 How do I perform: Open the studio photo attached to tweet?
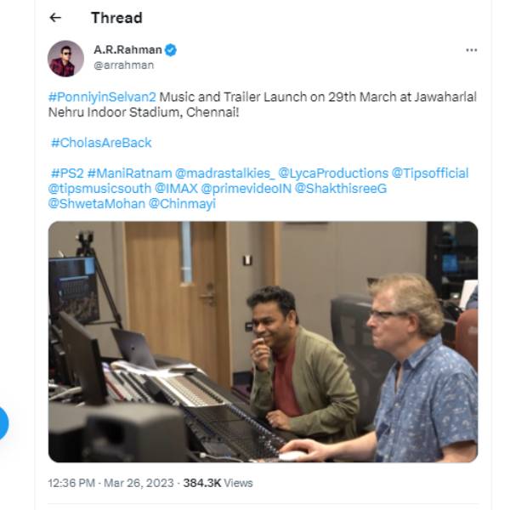(x=263, y=342)
